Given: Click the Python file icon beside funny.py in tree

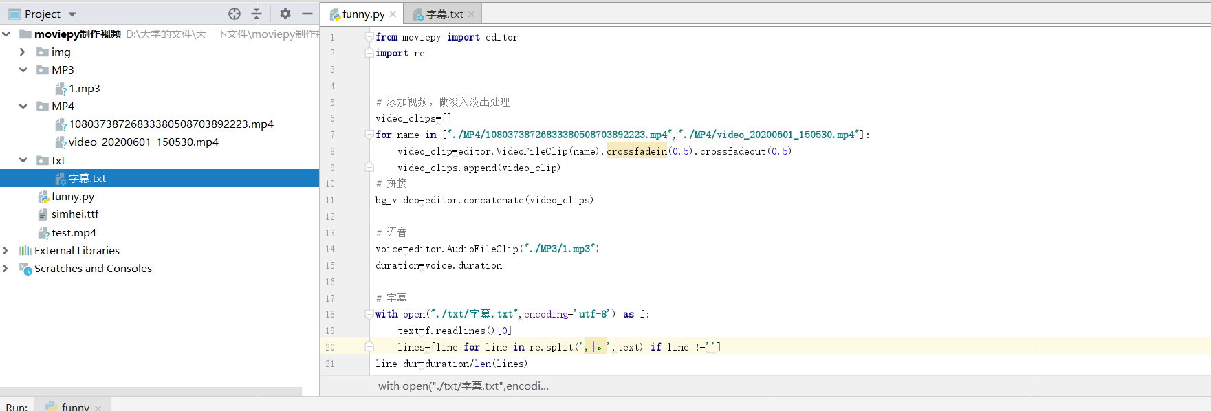Looking at the screenshot, I should point(43,197).
